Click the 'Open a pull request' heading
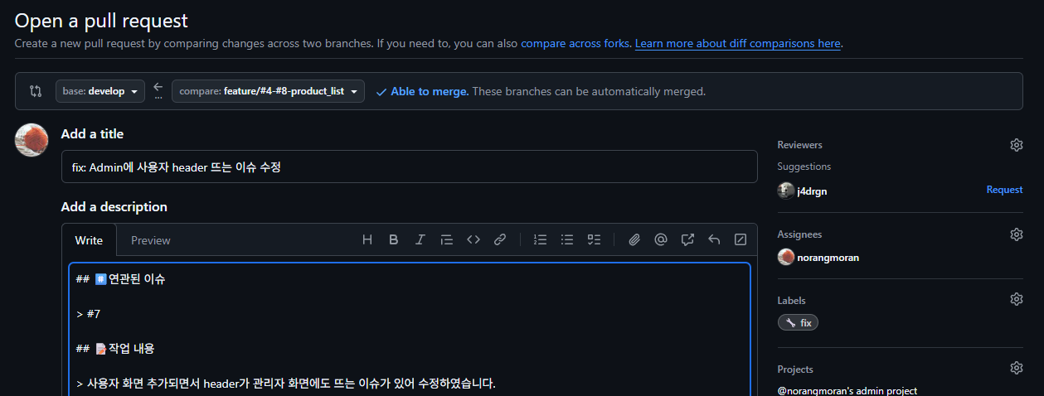The height and width of the screenshot is (396, 1044). pos(101,20)
